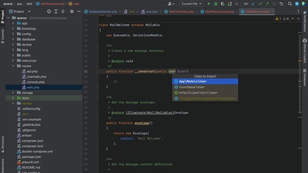The image size is (308, 173).
Task: Open console.php in project tree
Action: [36, 82]
